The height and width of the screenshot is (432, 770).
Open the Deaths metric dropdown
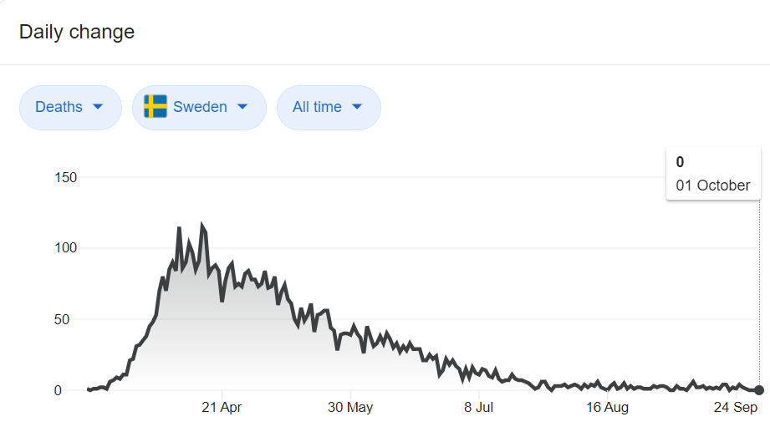69,107
